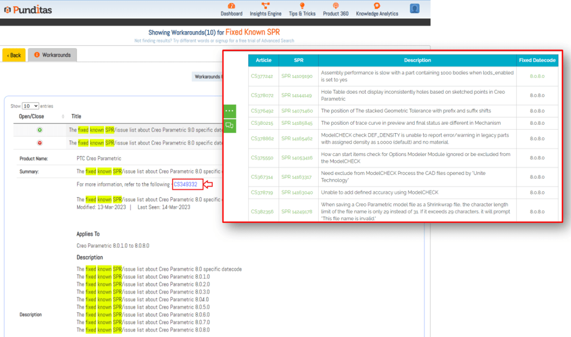Open Tips & Tricks lightbulb icon
571x337 pixels.
click(302, 6)
